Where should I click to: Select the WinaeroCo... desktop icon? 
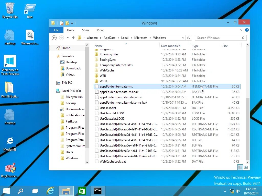30,37
